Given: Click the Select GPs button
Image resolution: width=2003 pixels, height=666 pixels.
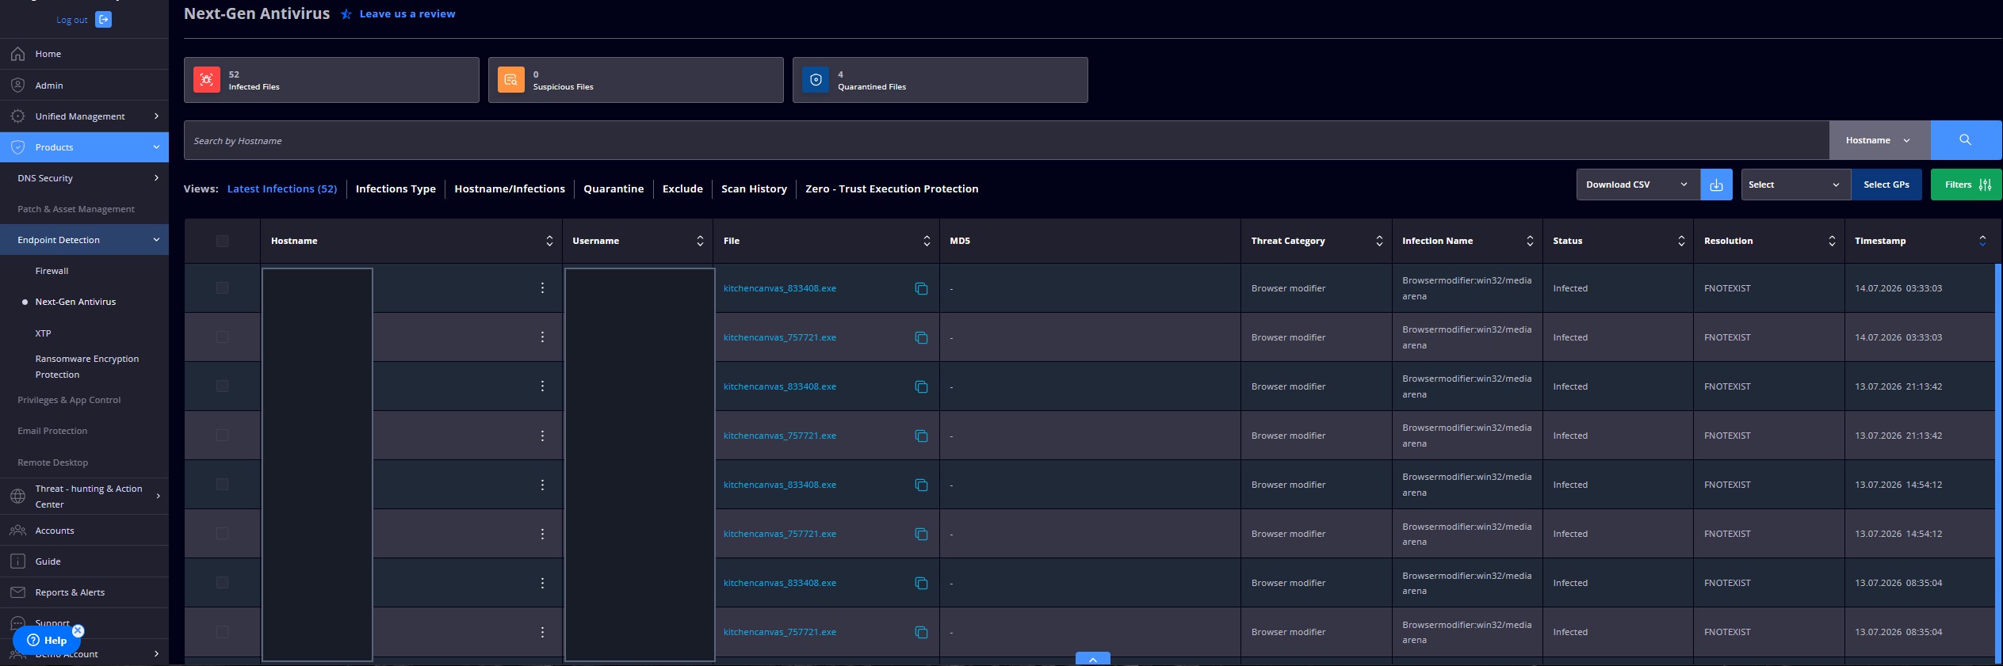Looking at the screenshot, I should [1886, 185].
